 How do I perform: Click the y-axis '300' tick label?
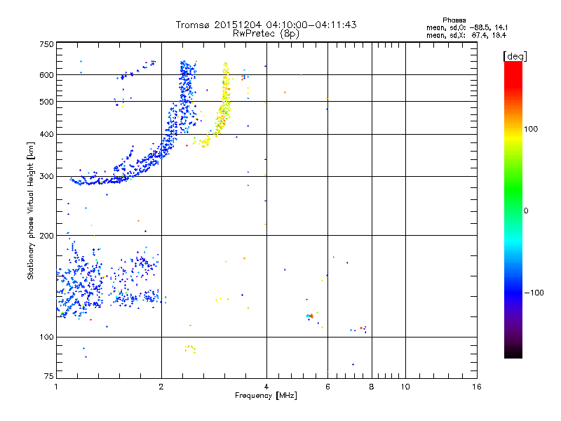(46, 177)
